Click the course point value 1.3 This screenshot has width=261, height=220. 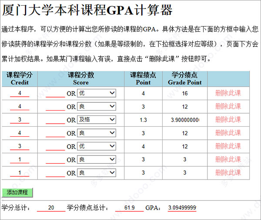143,120
